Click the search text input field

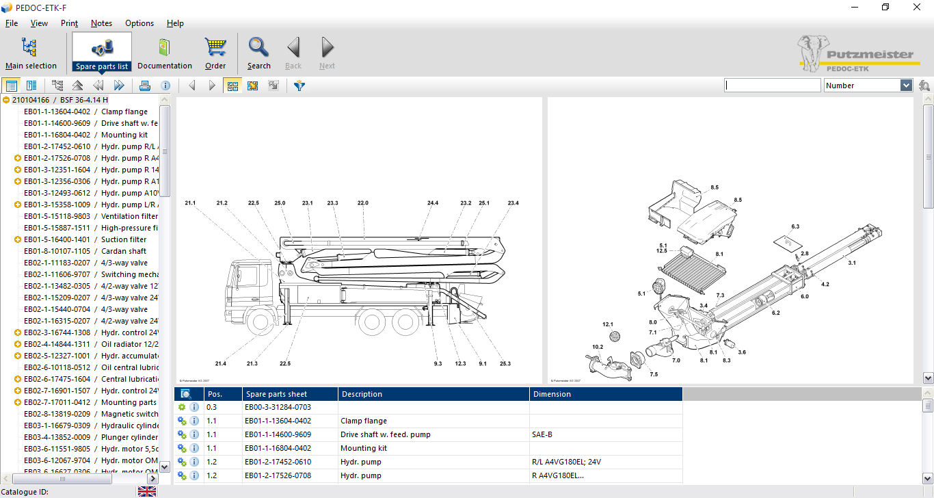773,86
